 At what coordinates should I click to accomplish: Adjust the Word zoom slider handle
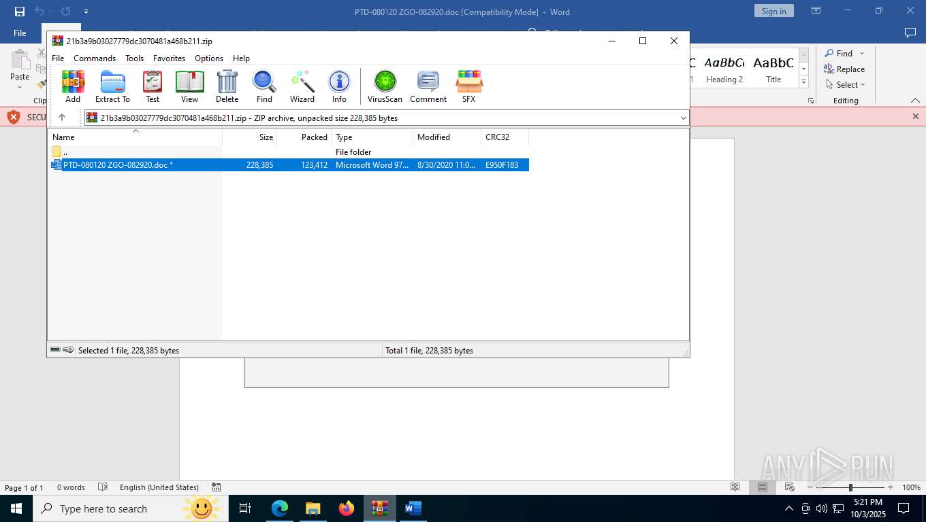tap(850, 487)
